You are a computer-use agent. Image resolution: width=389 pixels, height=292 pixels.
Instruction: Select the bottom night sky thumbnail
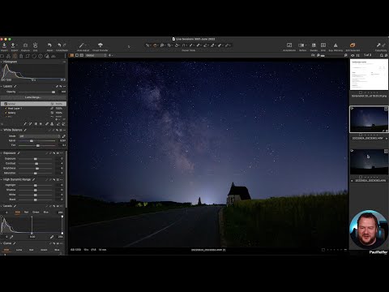click(369, 162)
